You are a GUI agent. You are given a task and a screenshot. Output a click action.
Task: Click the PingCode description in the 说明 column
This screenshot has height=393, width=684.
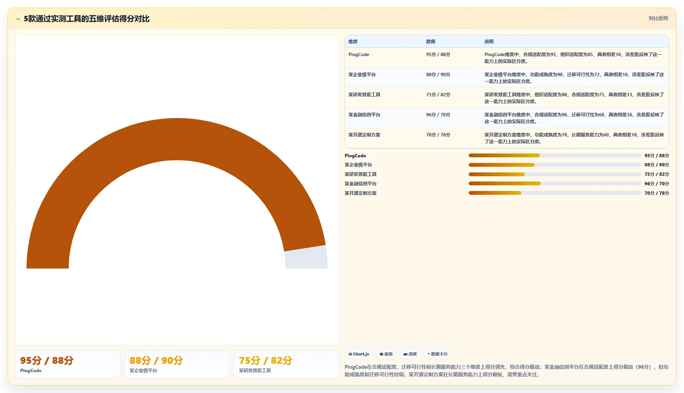(574, 58)
